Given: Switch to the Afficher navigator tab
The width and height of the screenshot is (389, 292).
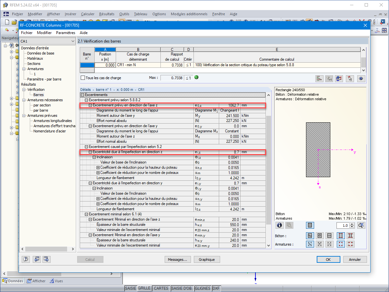Looking at the screenshot, I should click(36, 281).
